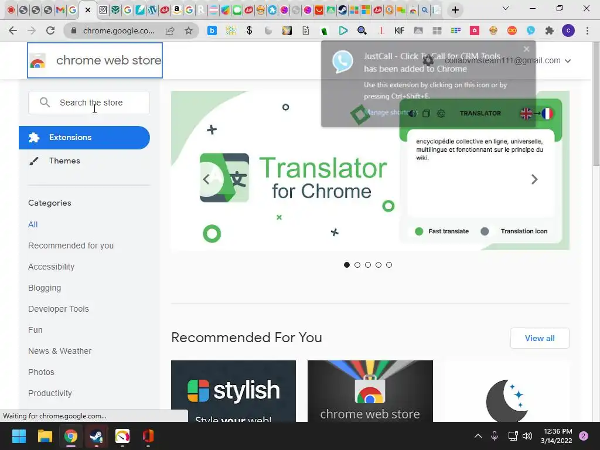Show previous carousel slide

[x=206, y=179]
